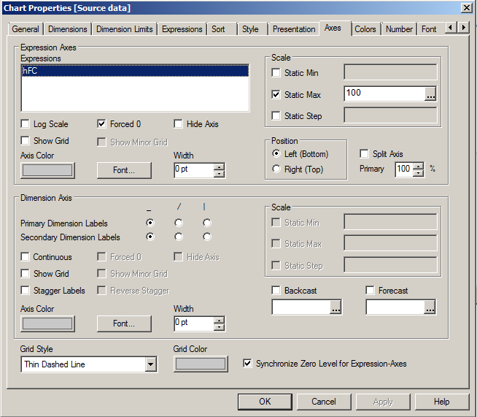Image resolution: width=477 pixels, height=417 pixels.
Task: Click the OK button
Action: click(x=265, y=402)
